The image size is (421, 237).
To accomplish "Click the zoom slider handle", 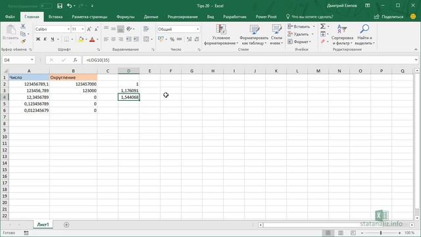I will click(x=381, y=233).
